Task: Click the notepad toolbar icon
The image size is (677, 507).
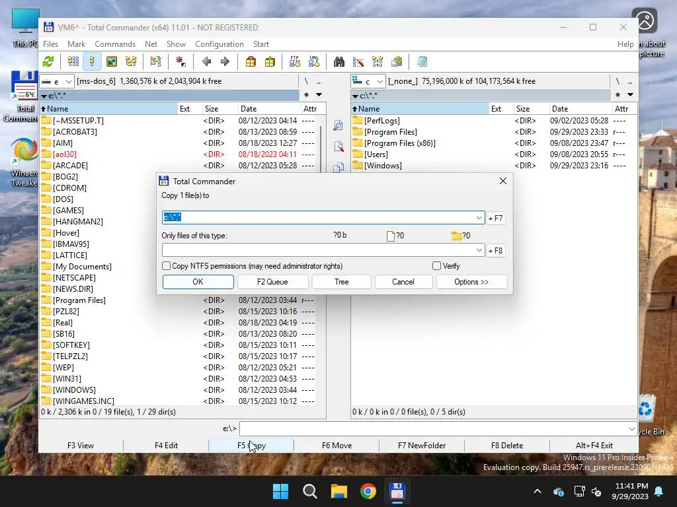Action: pyautogui.click(x=422, y=61)
